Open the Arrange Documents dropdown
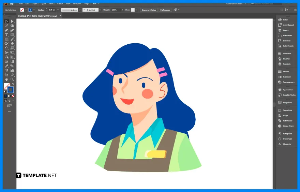300x192 pixels. [x=96, y=3]
